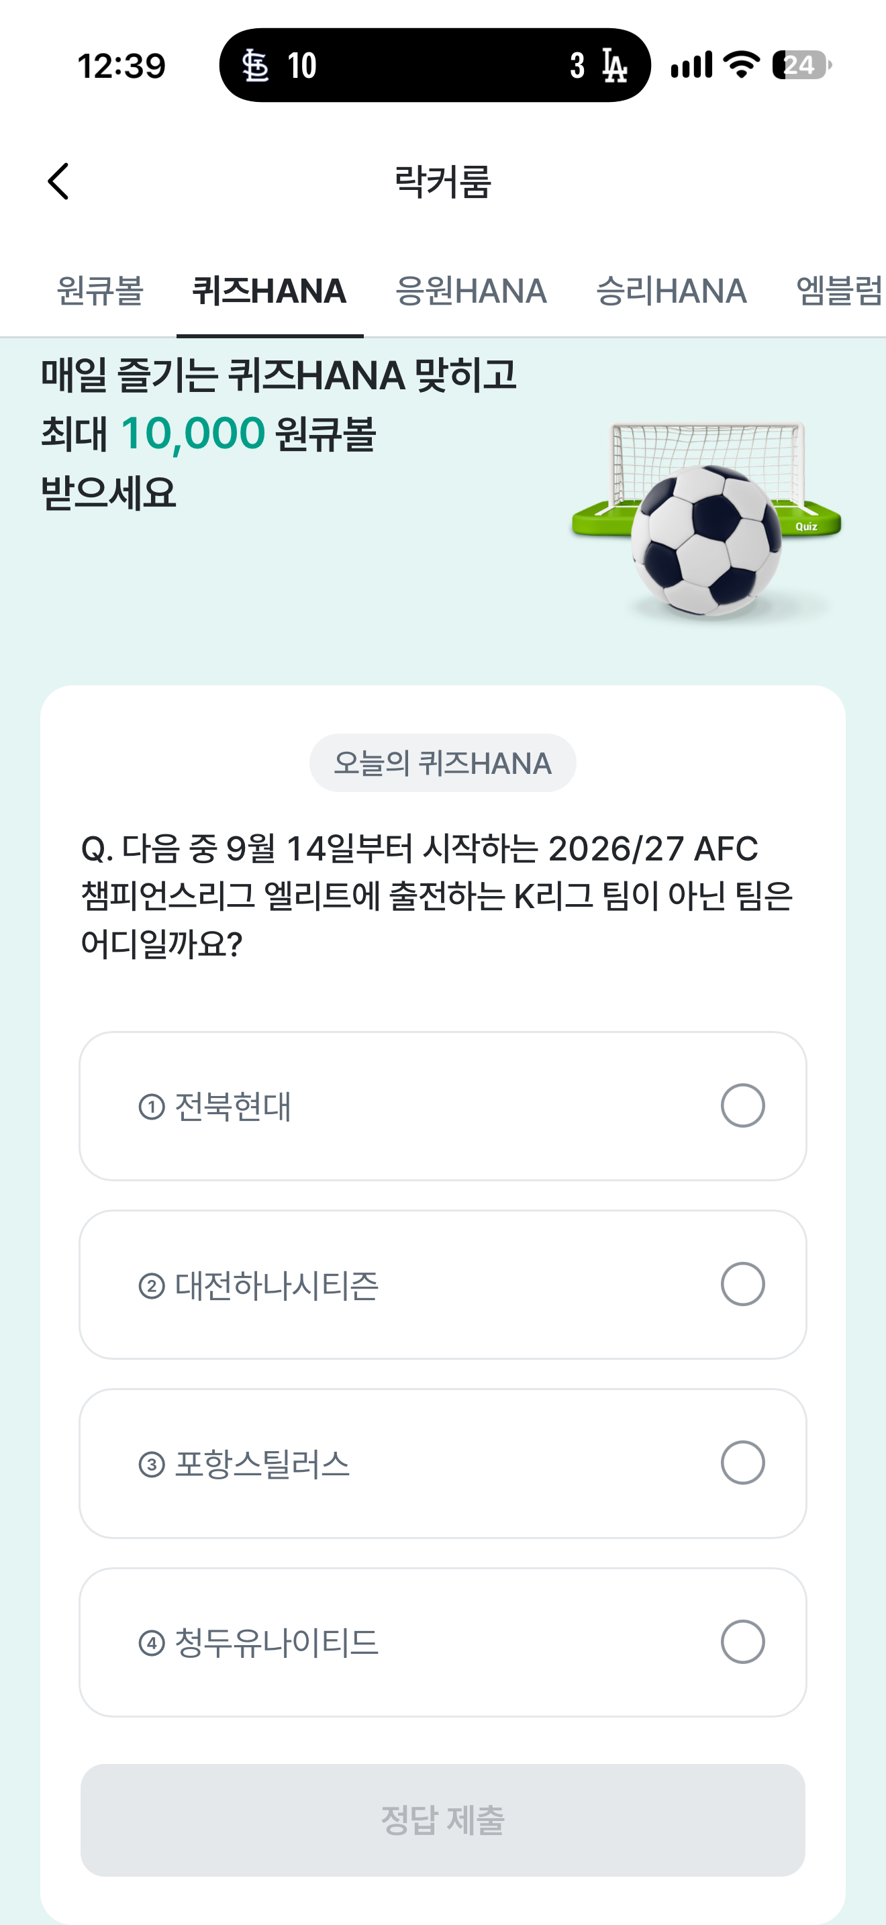Tap the 오늘의 퀴즈HANA label pill
886x1925 pixels.
[443, 763]
